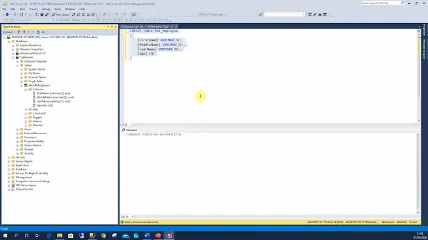Open the Connect dropdown in Object Explorer
The image size is (428, 240).
tap(9, 32)
